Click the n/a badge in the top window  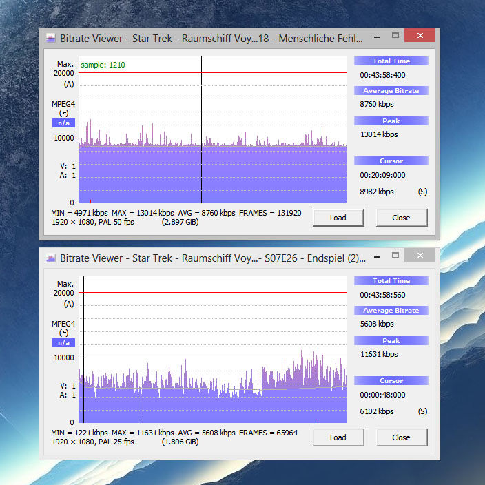pos(64,123)
